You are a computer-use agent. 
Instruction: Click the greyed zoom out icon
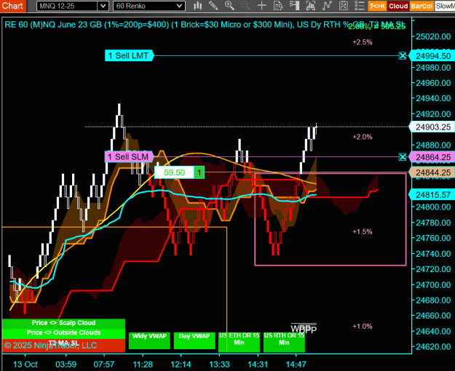[x=245, y=6]
